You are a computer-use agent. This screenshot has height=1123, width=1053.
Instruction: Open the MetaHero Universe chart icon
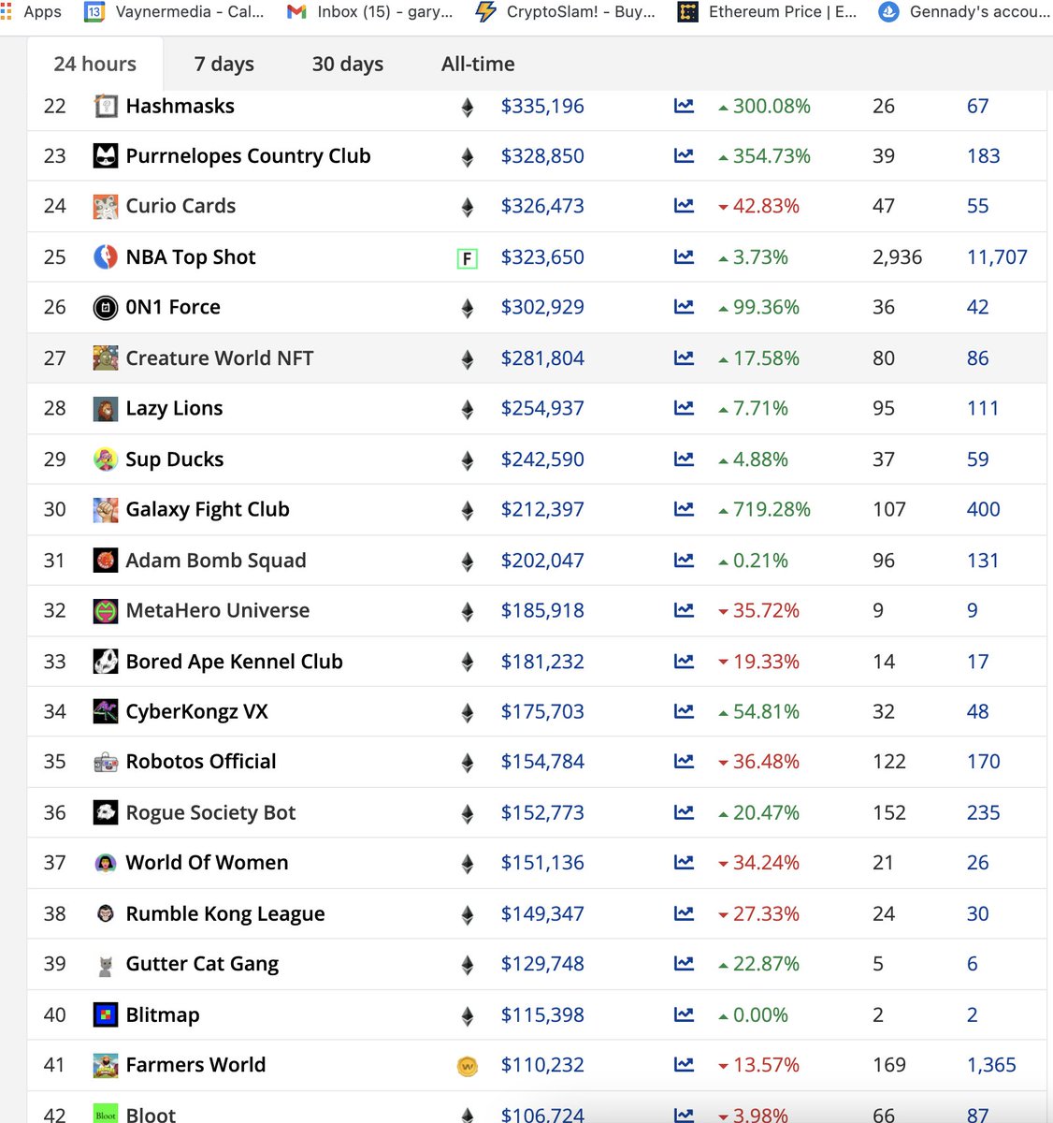tap(685, 610)
